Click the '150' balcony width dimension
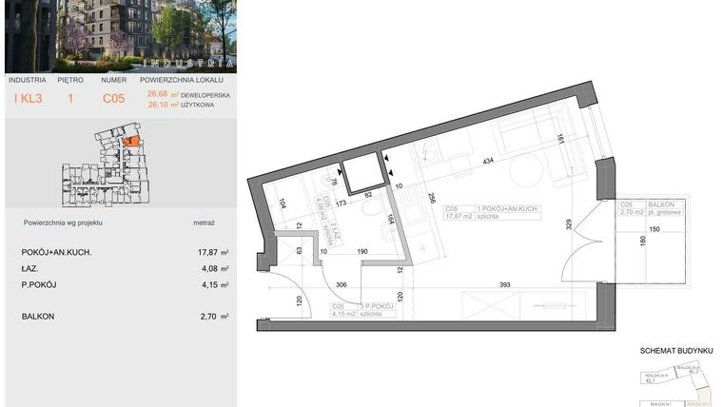723x407 pixels. tap(654, 229)
